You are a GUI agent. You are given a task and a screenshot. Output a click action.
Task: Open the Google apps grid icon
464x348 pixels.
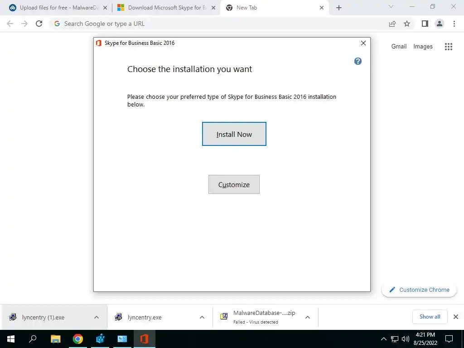coord(449,47)
